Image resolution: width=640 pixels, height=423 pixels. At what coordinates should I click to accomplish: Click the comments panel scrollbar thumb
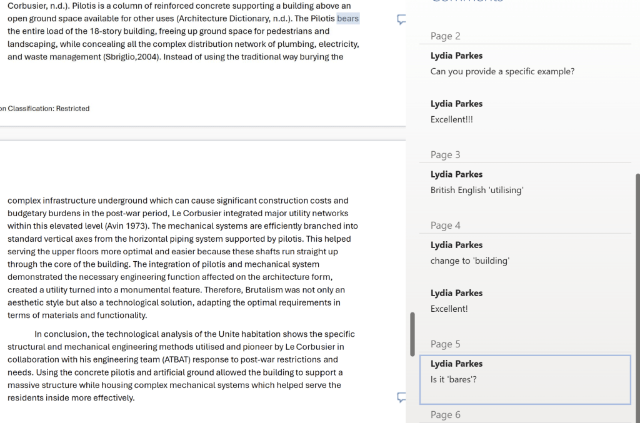pyautogui.click(x=637, y=298)
